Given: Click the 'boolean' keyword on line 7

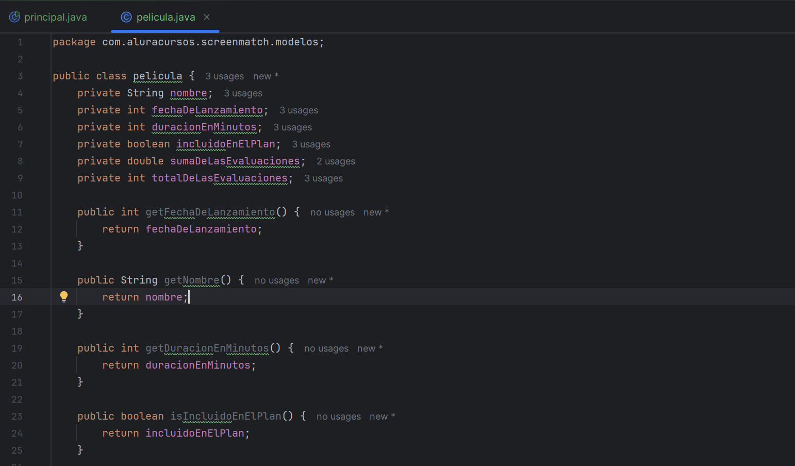Looking at the screenshot, I should tap(148, 144).
